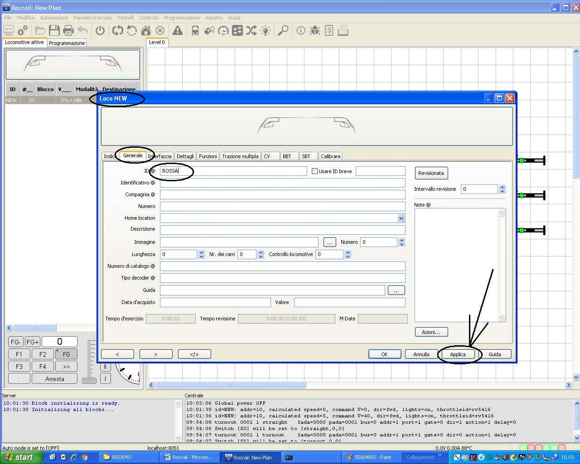Click the dashed circular arrow toolbar icon
The height and width of the screenshot is (464, 580).
[x=132, y=30]
